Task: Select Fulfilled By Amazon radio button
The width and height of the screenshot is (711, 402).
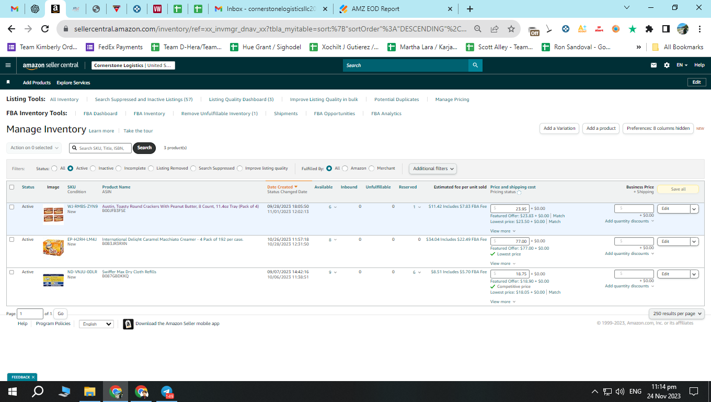Action: [345, 169]
